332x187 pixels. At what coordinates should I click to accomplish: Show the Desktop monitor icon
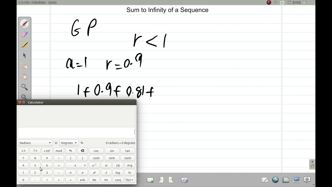(x=296, y=180)
